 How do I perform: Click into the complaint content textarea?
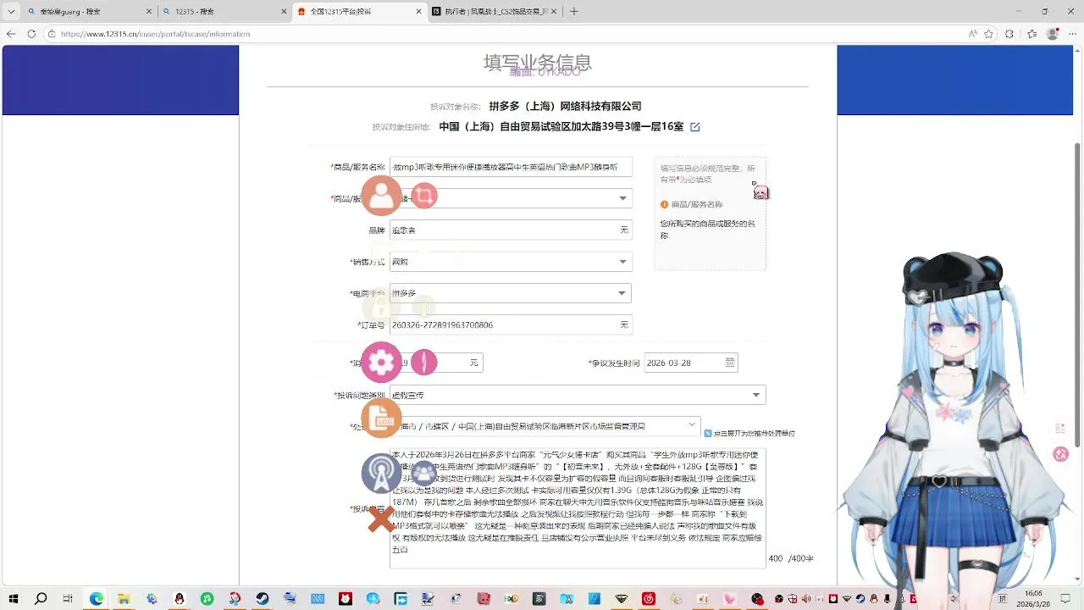coord(578,507)
